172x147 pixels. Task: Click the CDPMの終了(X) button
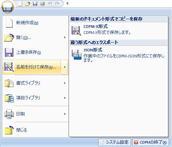tap(150, 142)
